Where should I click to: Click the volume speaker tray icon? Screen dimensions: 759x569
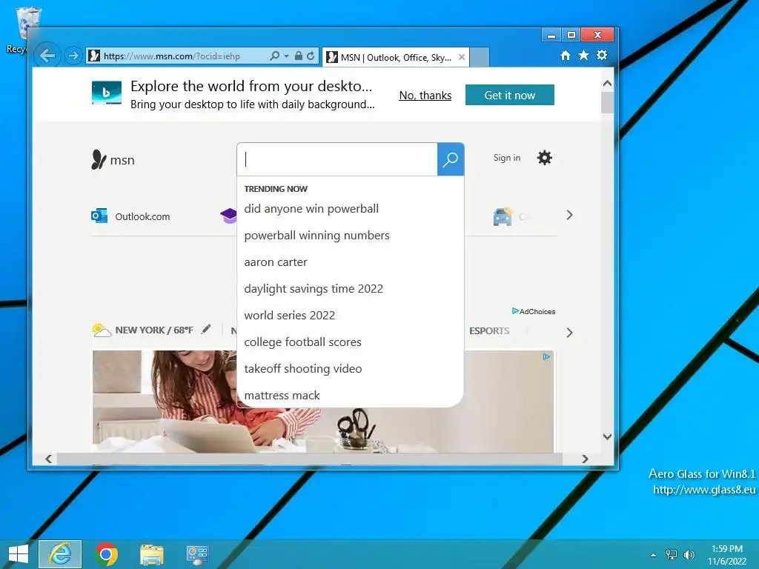click(x=689, y=554)
